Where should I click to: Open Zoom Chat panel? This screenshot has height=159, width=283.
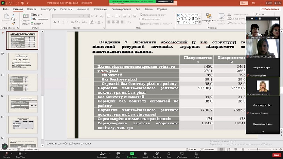[118, 155]
